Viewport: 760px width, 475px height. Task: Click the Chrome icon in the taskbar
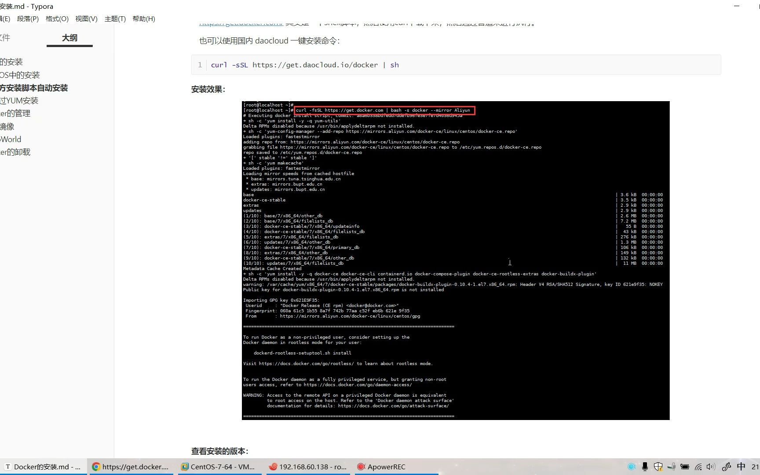coord(96,467)
